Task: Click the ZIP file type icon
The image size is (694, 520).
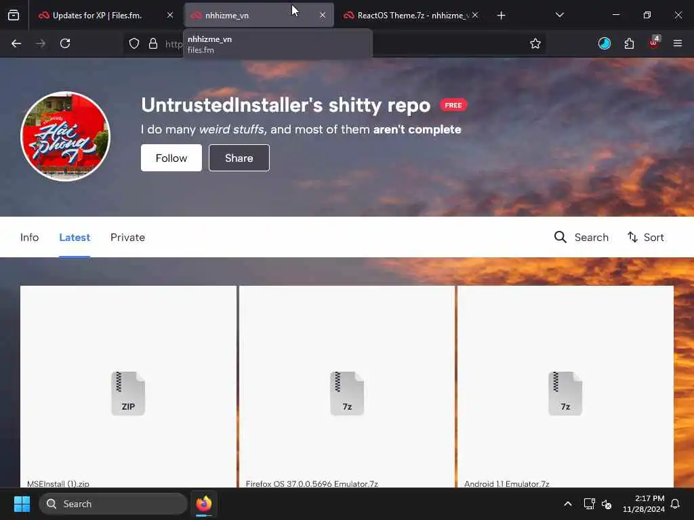Action: pyautogui.click(x=128, y=393)
